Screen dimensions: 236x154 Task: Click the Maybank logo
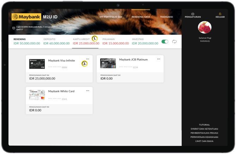coord(26,17)
